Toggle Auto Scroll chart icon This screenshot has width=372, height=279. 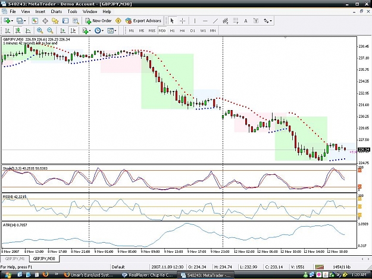click(x=62, y=30)
